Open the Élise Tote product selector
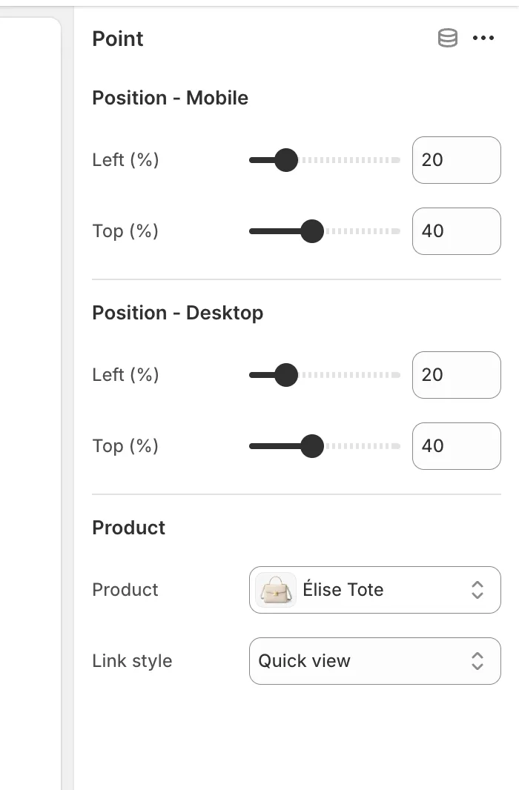This screenshot has height=790, width=519. 374,590
